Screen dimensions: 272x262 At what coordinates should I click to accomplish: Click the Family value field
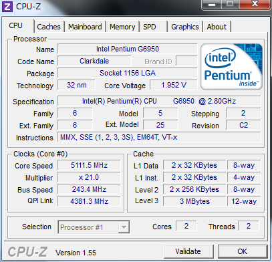pyautogui.click(x=75, y=113)
